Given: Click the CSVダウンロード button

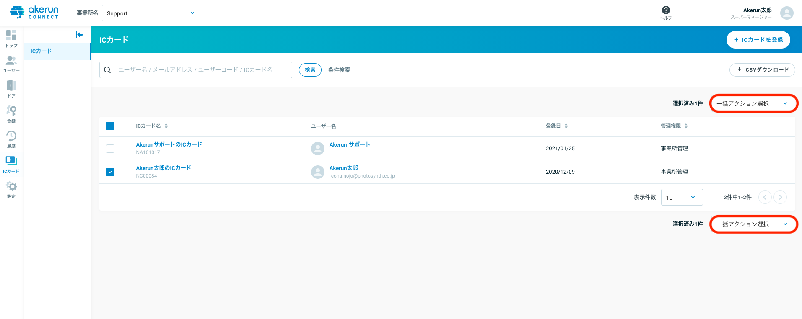Looking at the screenshot, I should (x=762, y=70).
